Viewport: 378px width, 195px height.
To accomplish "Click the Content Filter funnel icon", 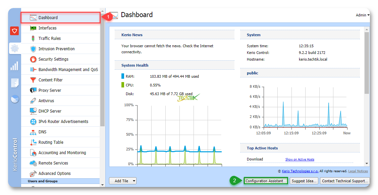I will (33, 80).
